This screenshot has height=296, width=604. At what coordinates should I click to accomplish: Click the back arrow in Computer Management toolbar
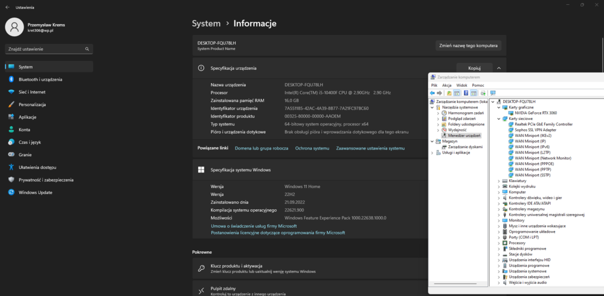point(432,93)
